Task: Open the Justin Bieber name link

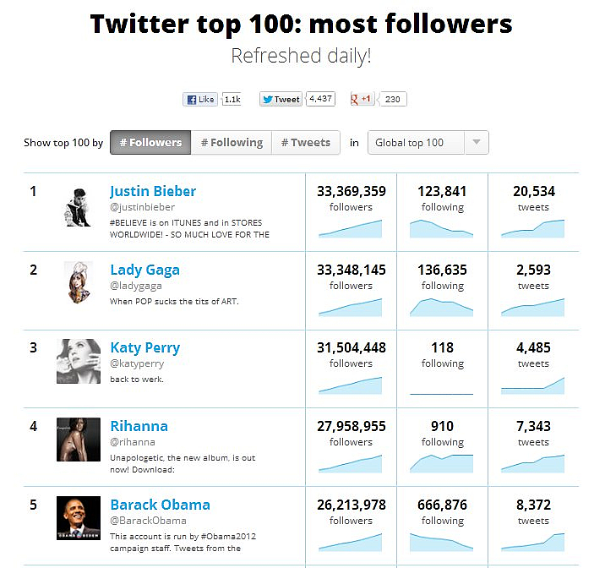Action: 153,191
